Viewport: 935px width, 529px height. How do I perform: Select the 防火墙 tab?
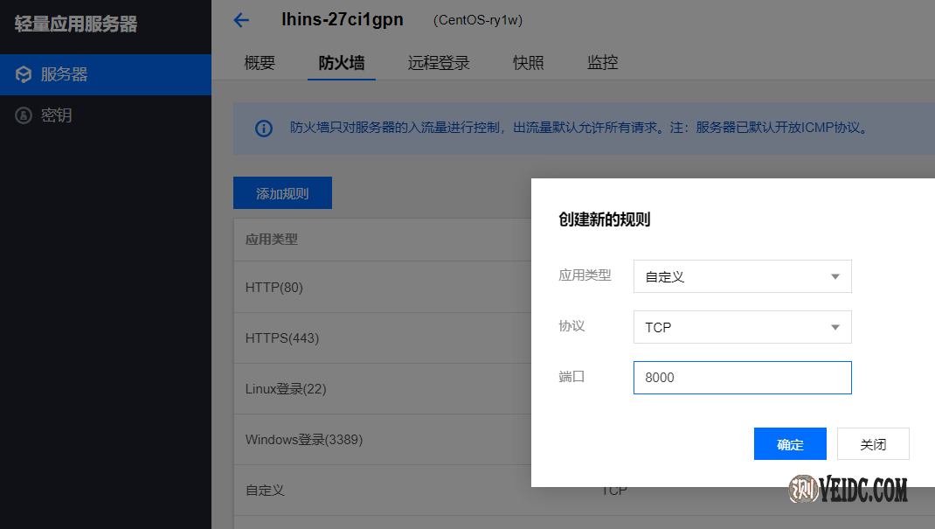pyautogui.click(x=342, y=63)
